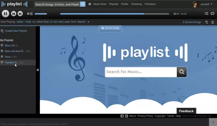Image resolution: width=217 pixels, height=126 pixels.
Task: Seek within the song progress bar
Action: [115, 14]
